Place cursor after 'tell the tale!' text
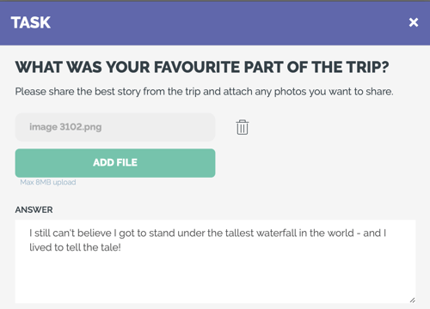Image resolution: width=430 pixels, height=309 pixels. [121, 247]
